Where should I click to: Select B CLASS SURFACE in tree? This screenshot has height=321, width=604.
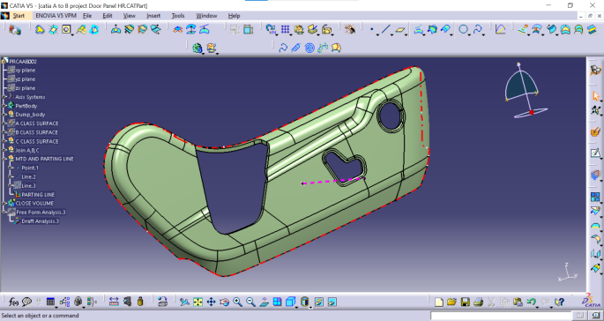tap(37, 132)
